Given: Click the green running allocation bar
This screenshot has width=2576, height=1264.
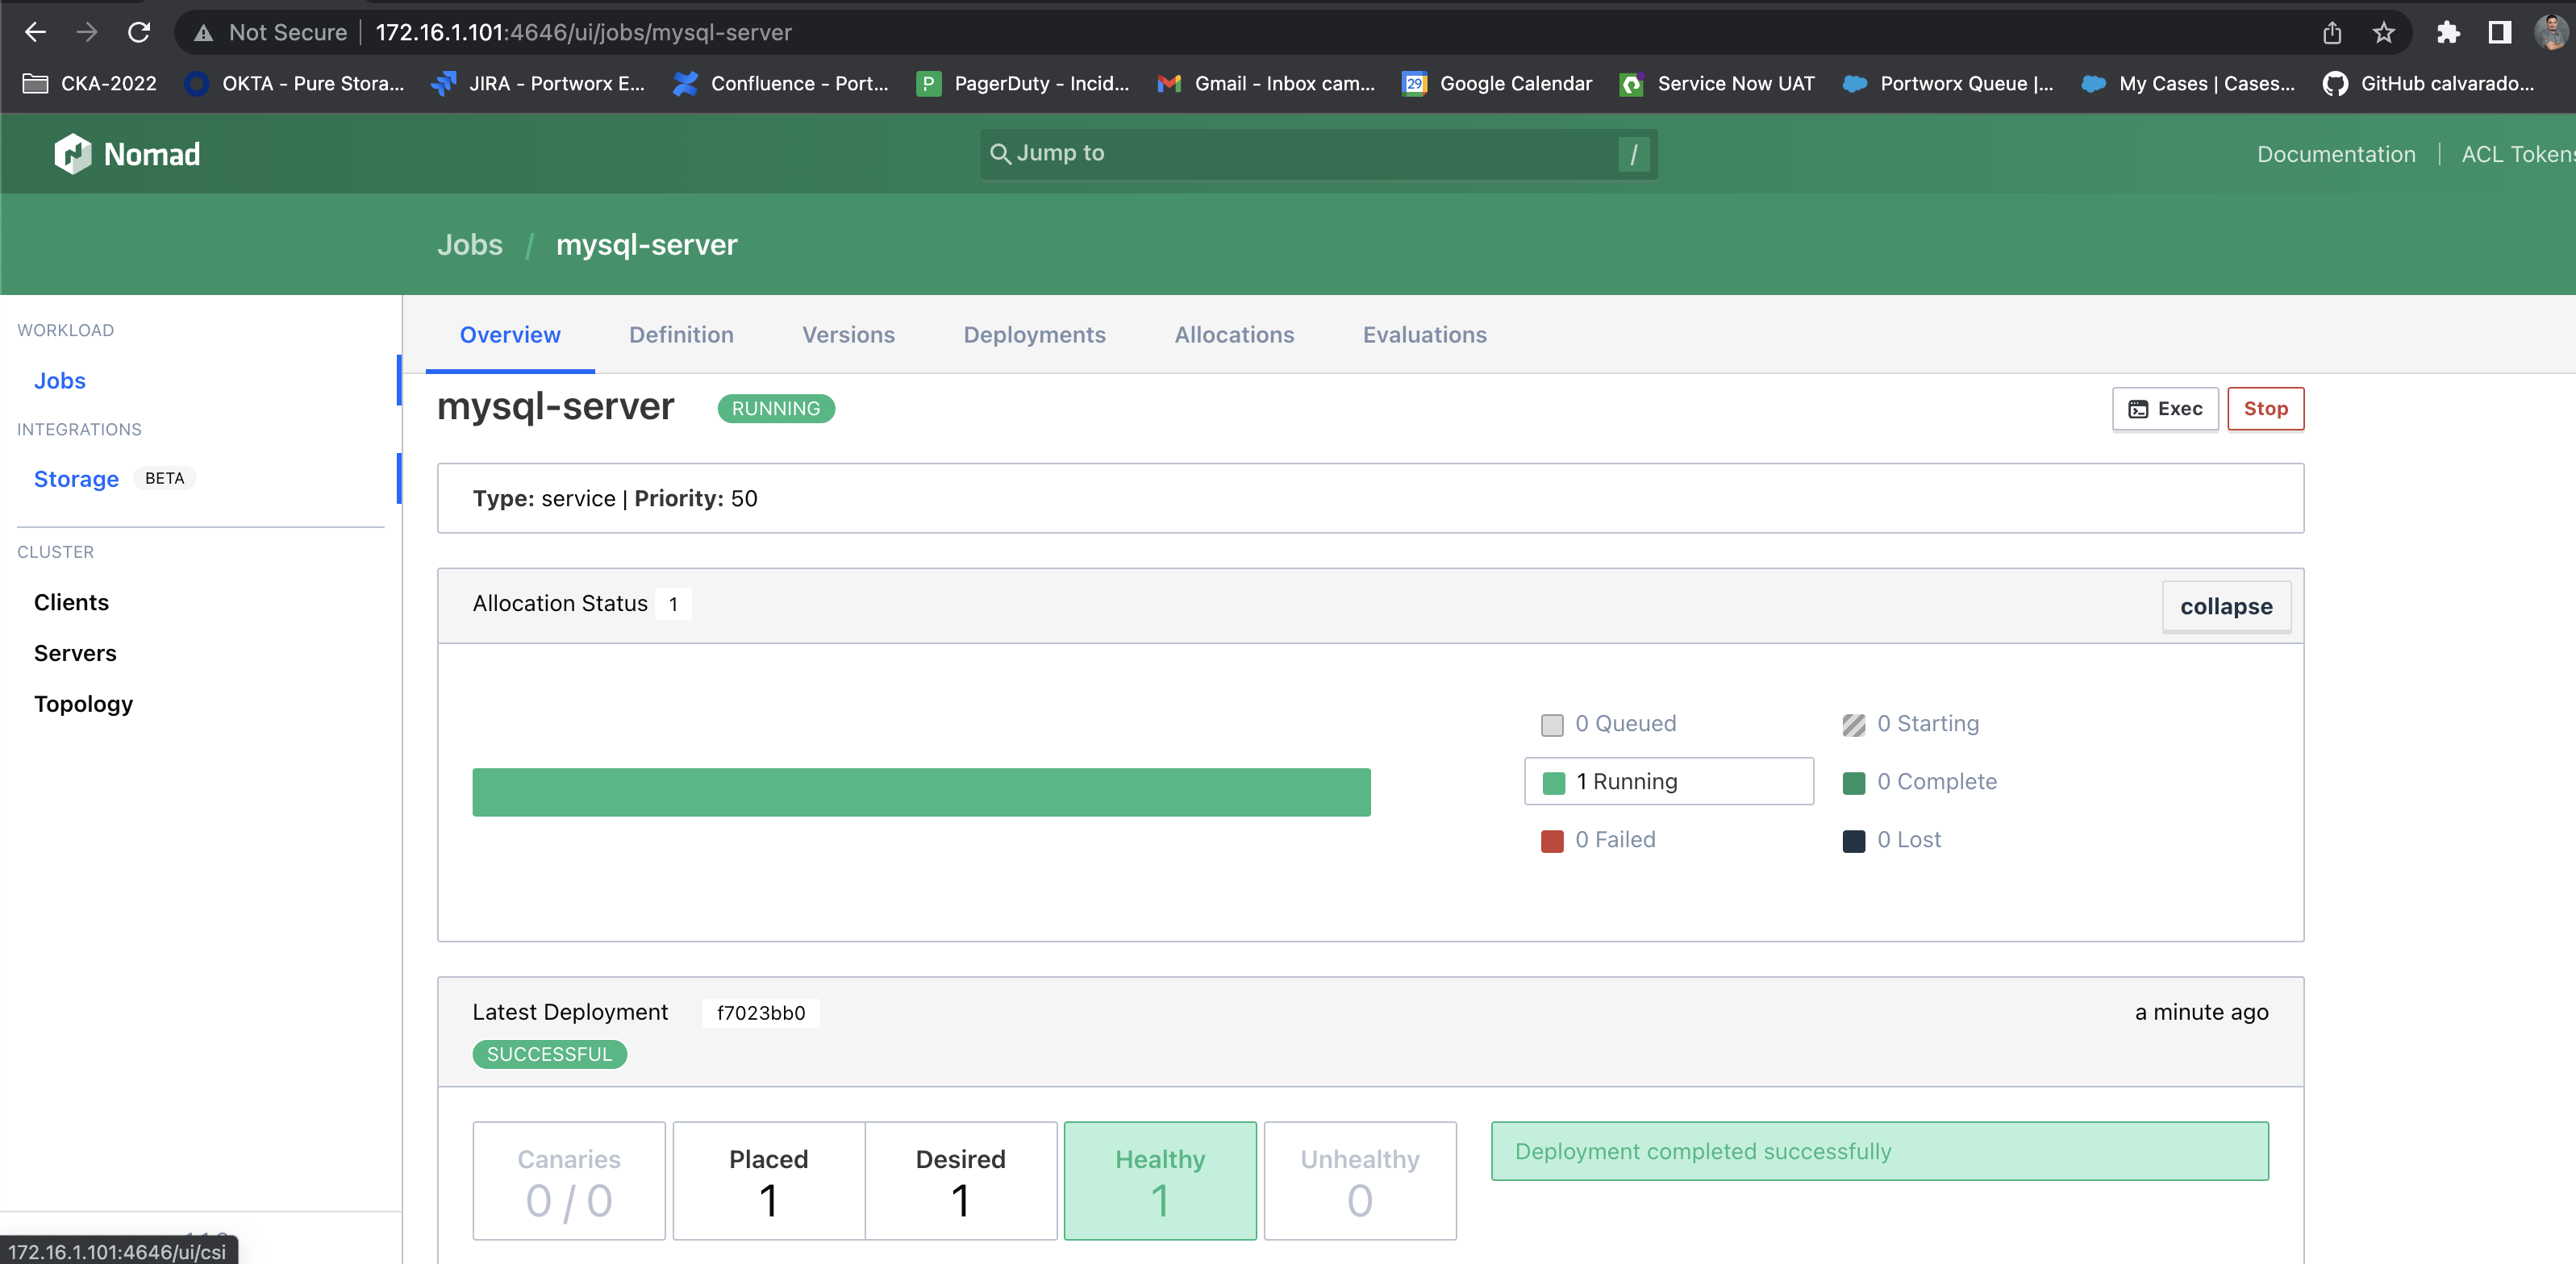Looking at the screenshot, I should click(921, 792).
